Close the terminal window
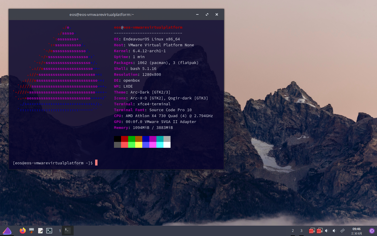 pyautogui.click(x=217, y=14)
